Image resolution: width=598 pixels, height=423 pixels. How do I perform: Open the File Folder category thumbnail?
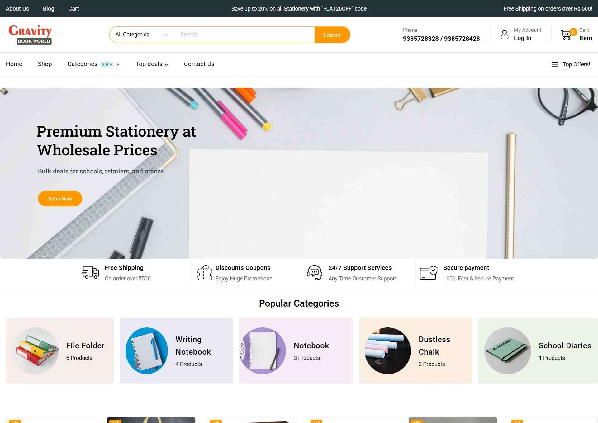point(36,351)
